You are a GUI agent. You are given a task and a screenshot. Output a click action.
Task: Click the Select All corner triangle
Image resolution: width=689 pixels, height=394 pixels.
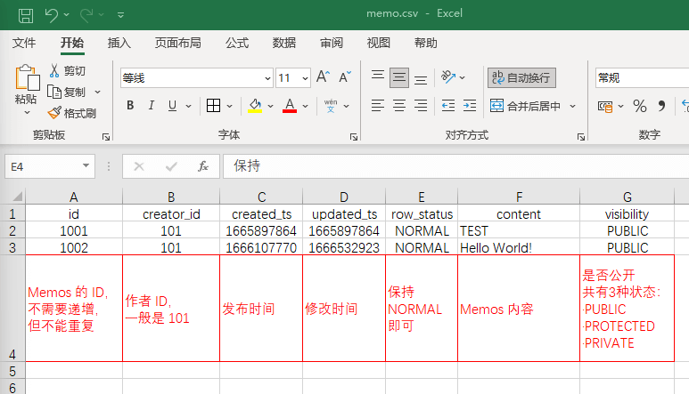point(18,197)
